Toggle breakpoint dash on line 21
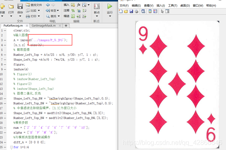Screen dimensions: 226x150 click(x=5, y=128)
